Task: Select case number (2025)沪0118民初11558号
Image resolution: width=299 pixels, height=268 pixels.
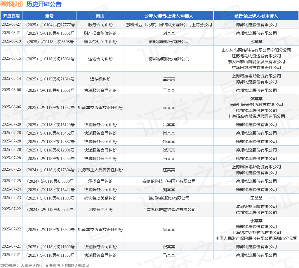Action: coord(50,255)
